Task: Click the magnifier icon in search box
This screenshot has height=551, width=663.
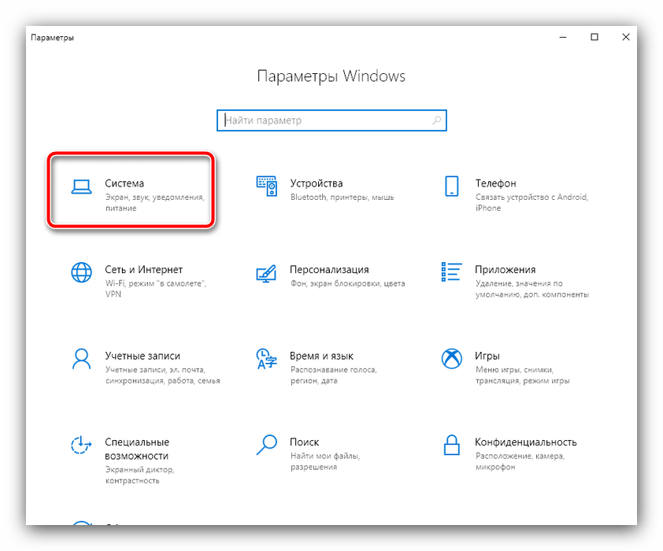Action: click(x=437, y=120)
